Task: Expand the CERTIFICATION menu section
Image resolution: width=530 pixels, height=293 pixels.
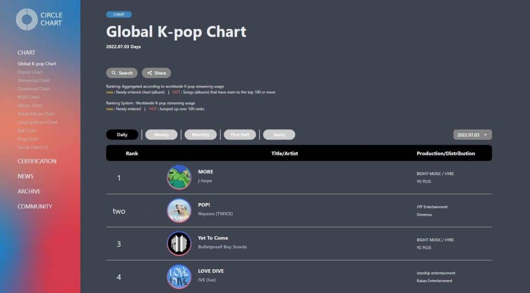Action: pos(37,161)
